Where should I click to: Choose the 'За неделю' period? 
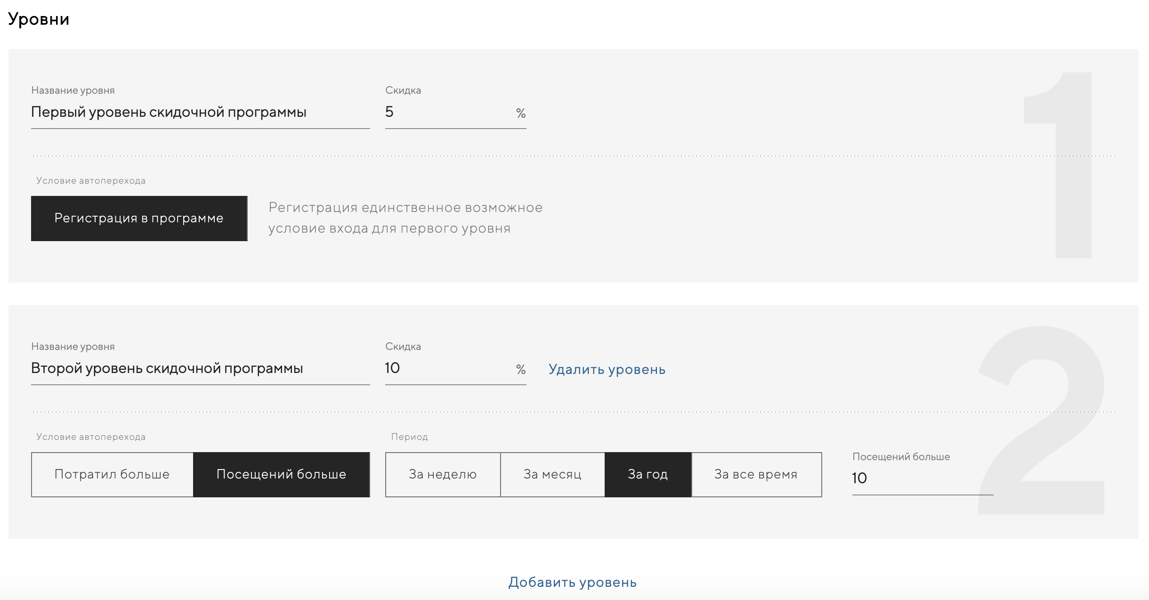(x=443, y=474)
